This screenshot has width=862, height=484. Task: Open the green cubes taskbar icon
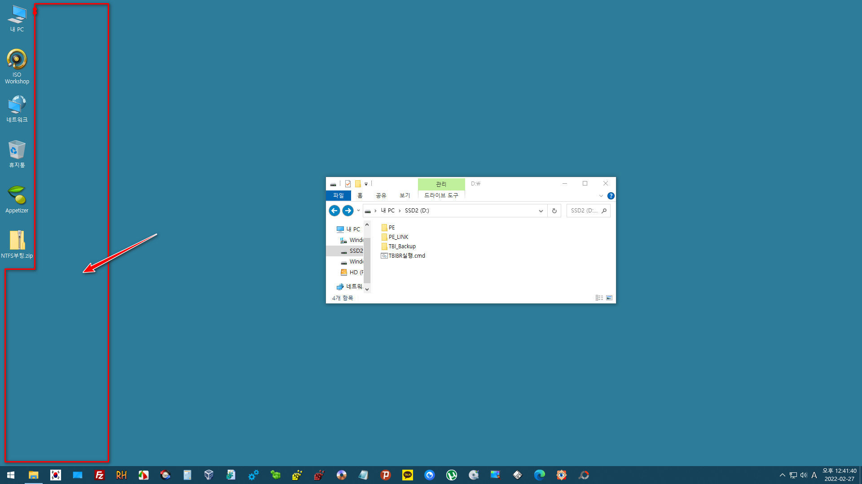pyautogui.click(x=275, y=475)
